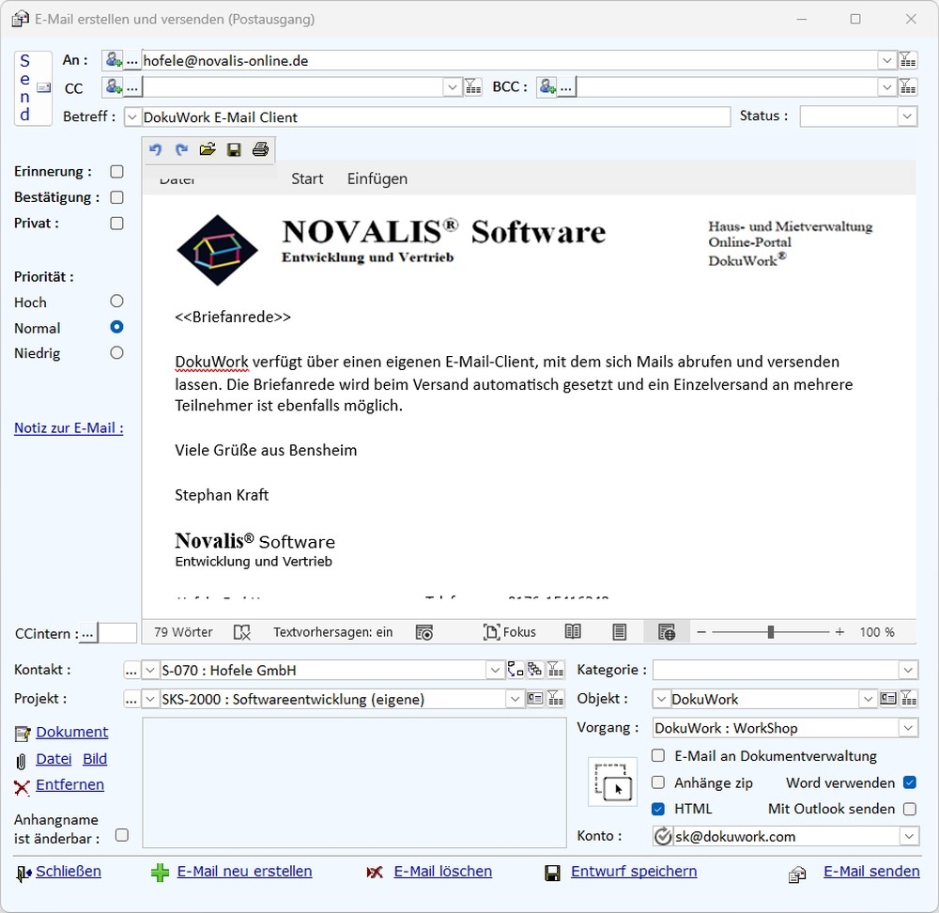Screen dimensions: 939x913
Task: Set priority to Niedrig
Action: coord(116,353)
